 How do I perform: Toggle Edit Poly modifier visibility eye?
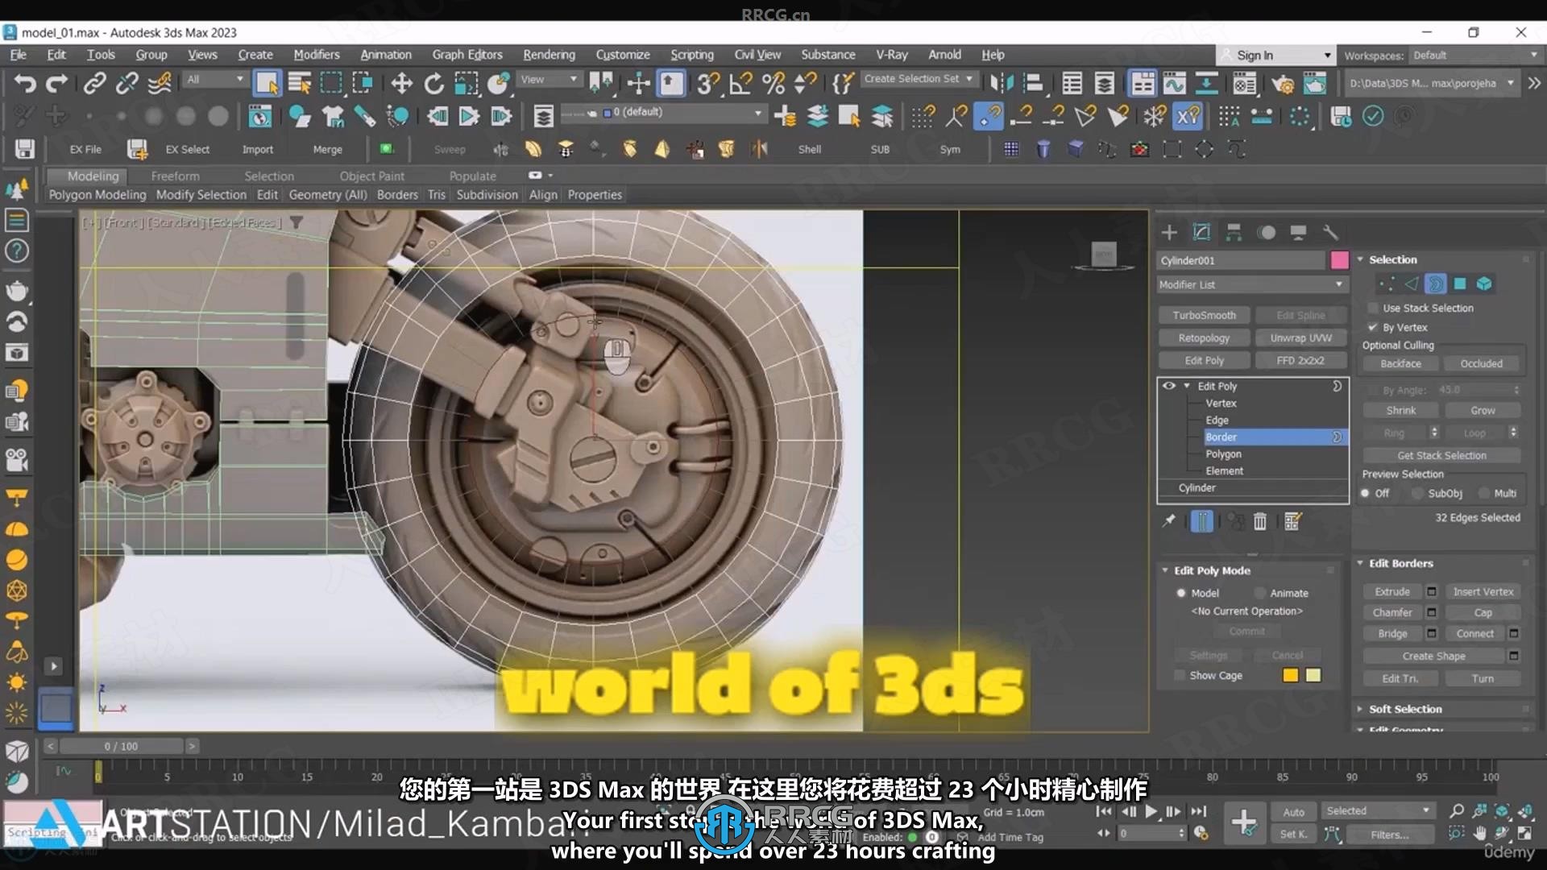coord(1169,386)
